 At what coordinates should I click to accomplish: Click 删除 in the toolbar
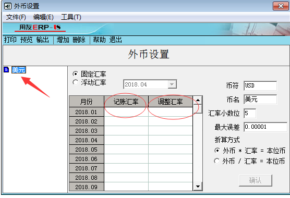click(x=79, y=40)
